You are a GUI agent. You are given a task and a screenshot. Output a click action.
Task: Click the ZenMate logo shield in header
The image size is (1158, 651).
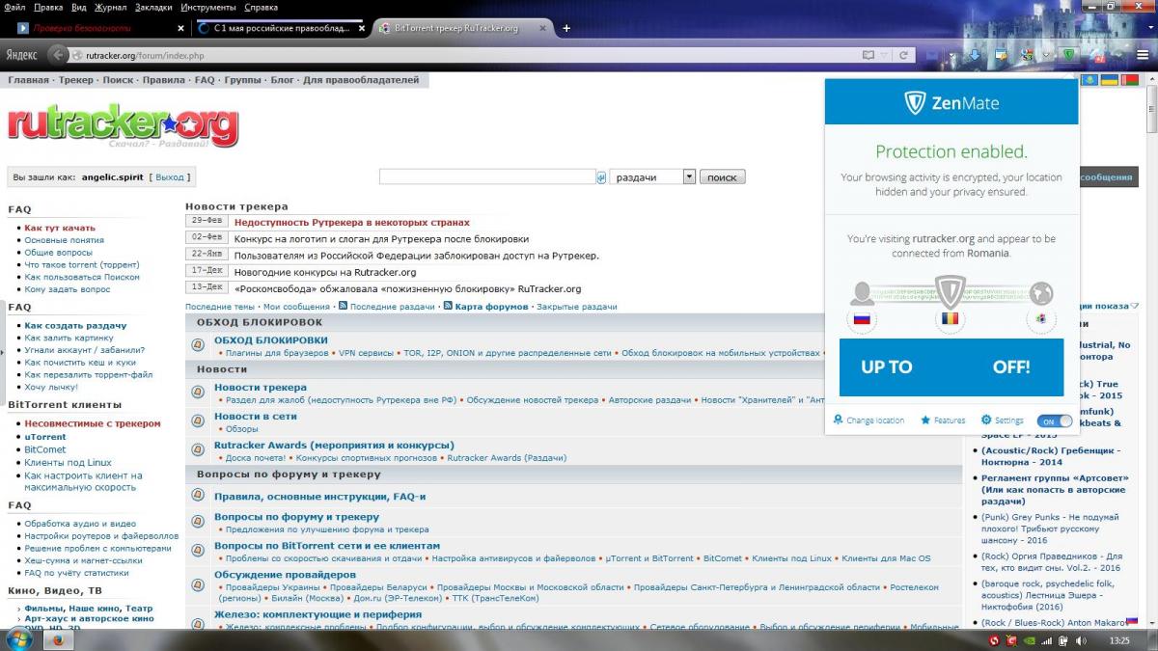[x=915, y=102]
